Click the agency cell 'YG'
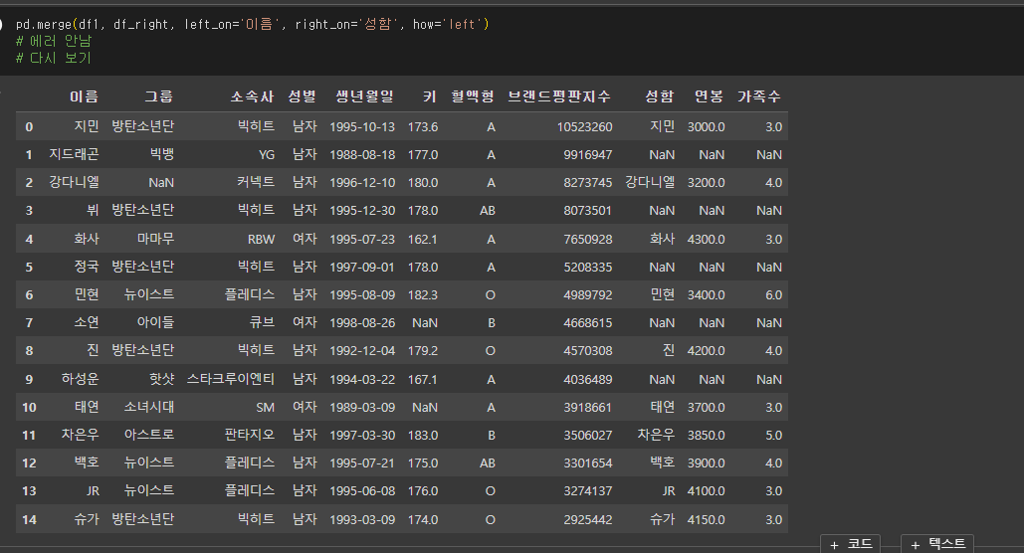The image size is (1024, 553). [267, 155]
